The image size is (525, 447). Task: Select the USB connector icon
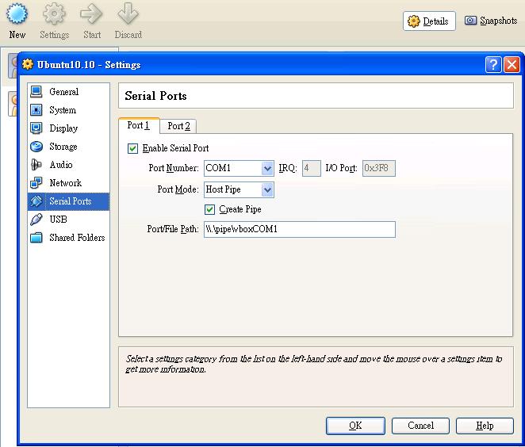[36, 220]
